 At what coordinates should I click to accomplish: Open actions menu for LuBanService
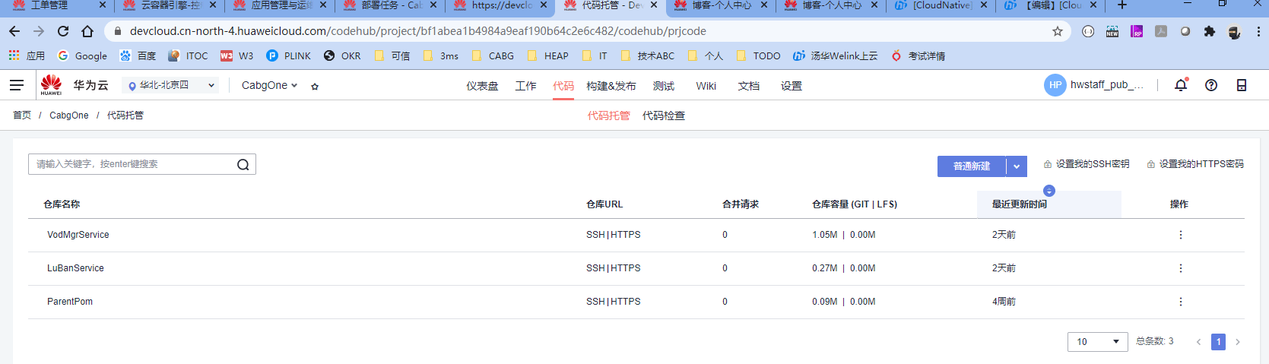tap(1181, 268)
